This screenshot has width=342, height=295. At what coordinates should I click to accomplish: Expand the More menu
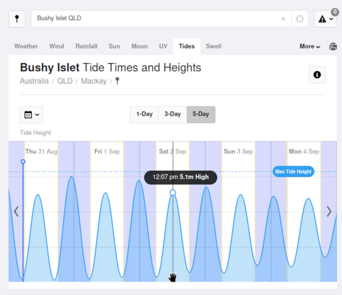(x=310, y=47)
